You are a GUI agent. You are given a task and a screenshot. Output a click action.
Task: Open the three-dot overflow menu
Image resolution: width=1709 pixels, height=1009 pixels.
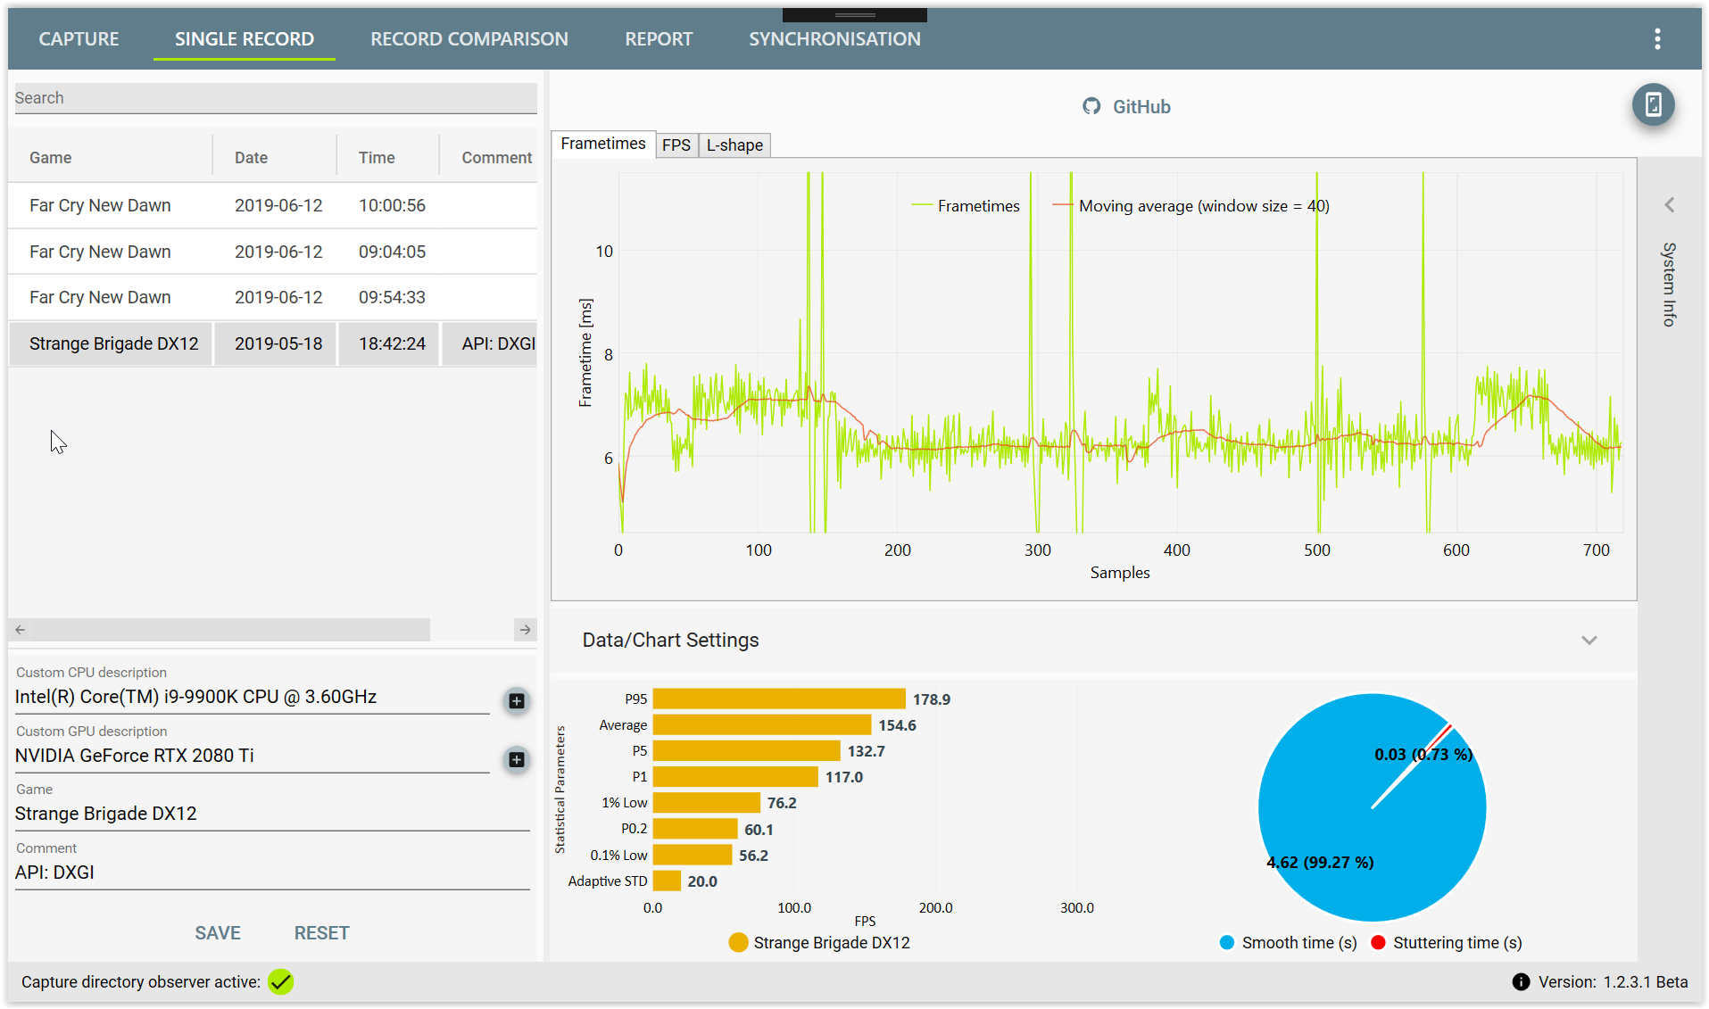click(x=1657, y=38)
